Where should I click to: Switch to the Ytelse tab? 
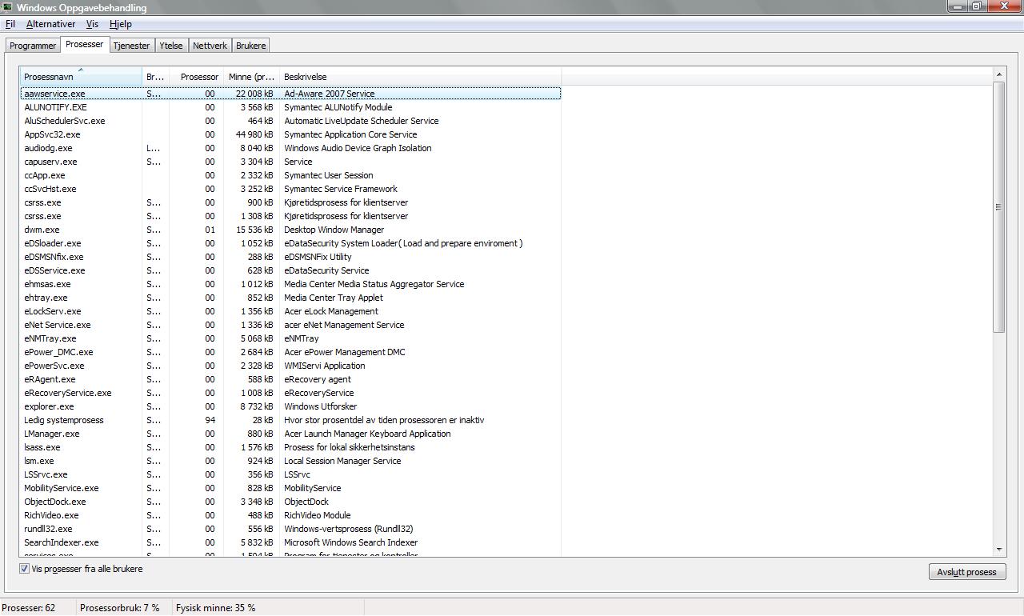tap(170, 46)
